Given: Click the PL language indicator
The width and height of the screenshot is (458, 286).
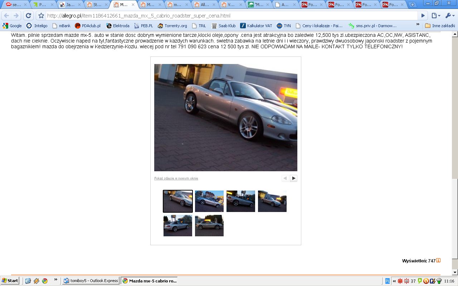Looking at the screenshot, I should [388, 281].
